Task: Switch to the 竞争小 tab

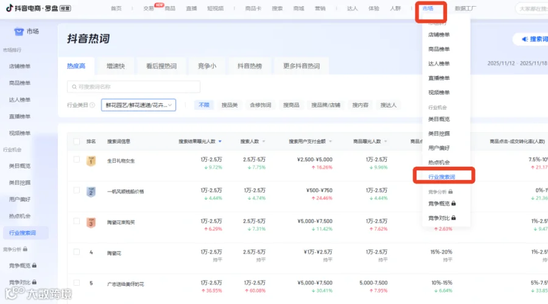Action: point(207,66)
